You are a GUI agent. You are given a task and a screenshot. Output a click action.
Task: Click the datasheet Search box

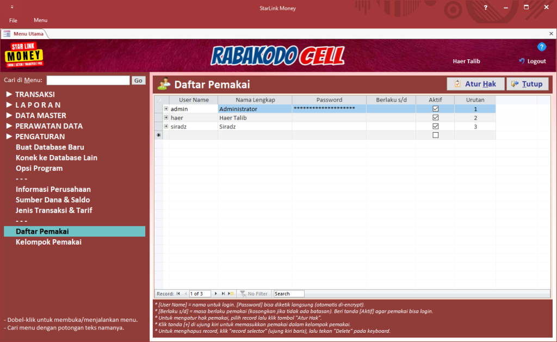coord(288,294)
